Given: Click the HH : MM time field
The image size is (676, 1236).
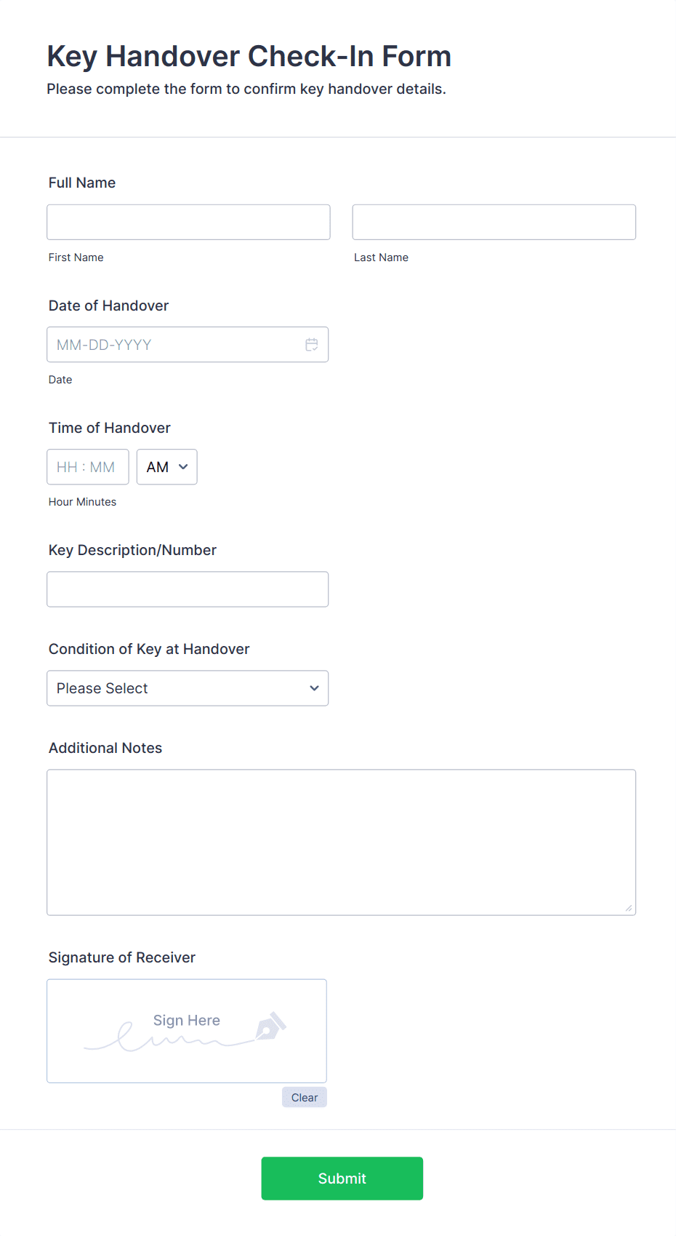Looking at the screenshot, I should coord(87,467).
